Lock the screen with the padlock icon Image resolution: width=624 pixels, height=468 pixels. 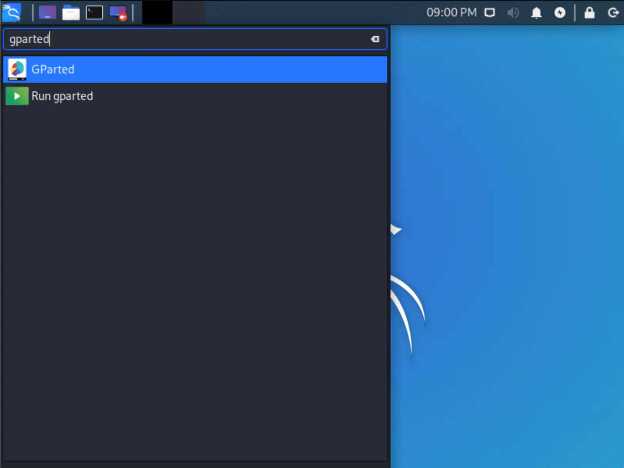(589, 13)
